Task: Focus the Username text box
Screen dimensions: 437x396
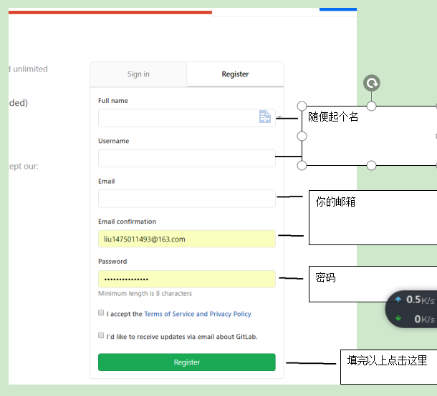Action: point(187,158)
